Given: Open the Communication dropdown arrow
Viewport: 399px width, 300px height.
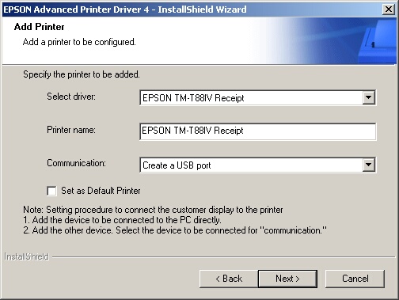Looking at the screenshot, I should 368,165.
